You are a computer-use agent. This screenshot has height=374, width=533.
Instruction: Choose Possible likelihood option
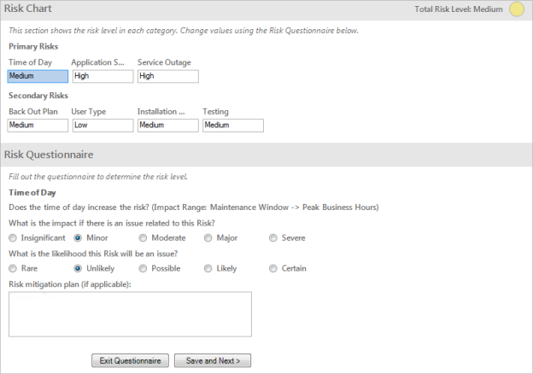tap(143, 269)
